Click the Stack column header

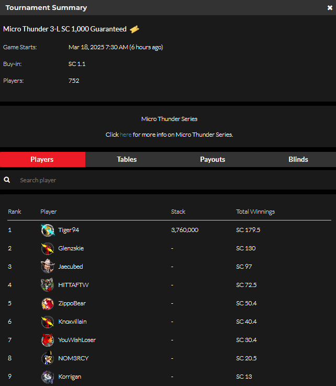[x=178, y=212]
